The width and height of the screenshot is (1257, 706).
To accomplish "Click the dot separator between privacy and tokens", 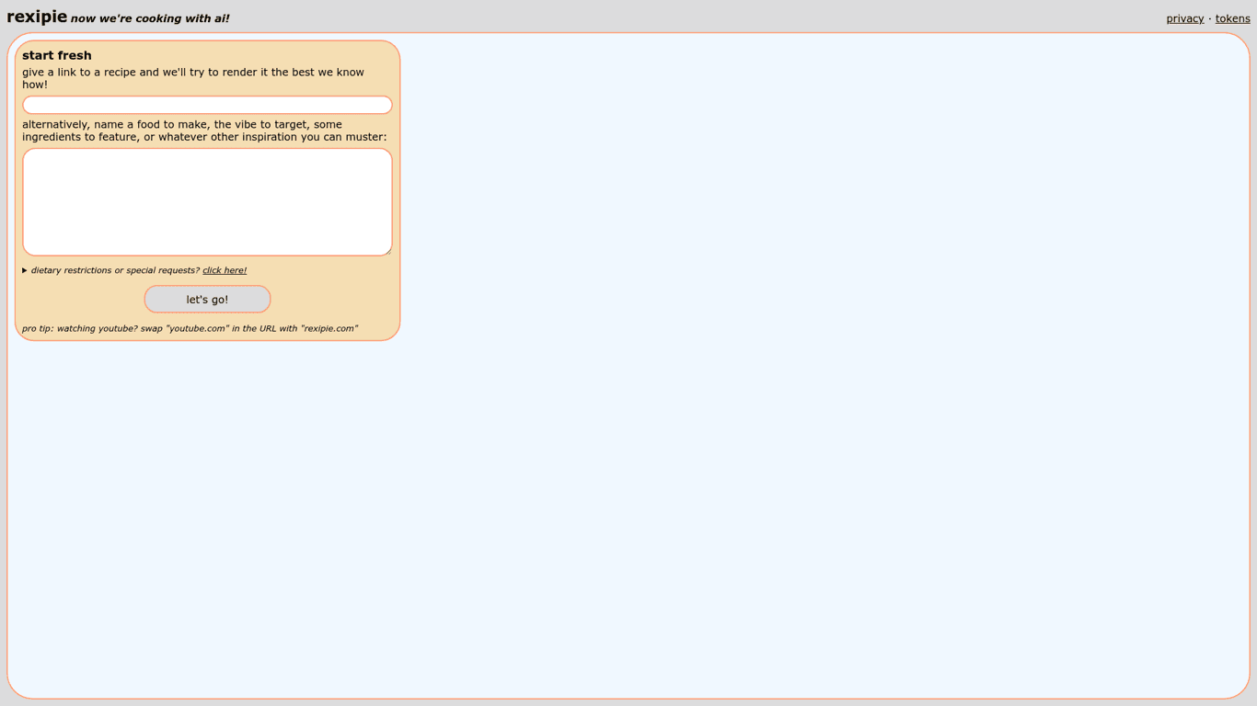I will click(x=1209, y=18).
